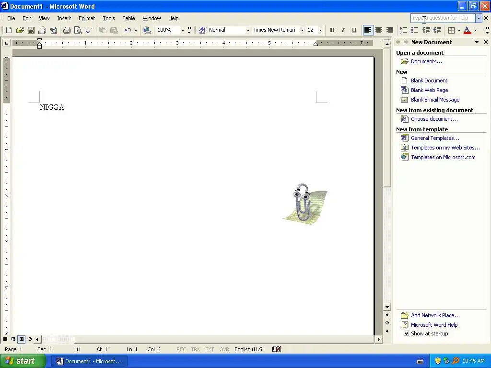Click the Blank Web Page link
Image resolution: width=491 pixels, height=368 pixels.
(429, 90)
